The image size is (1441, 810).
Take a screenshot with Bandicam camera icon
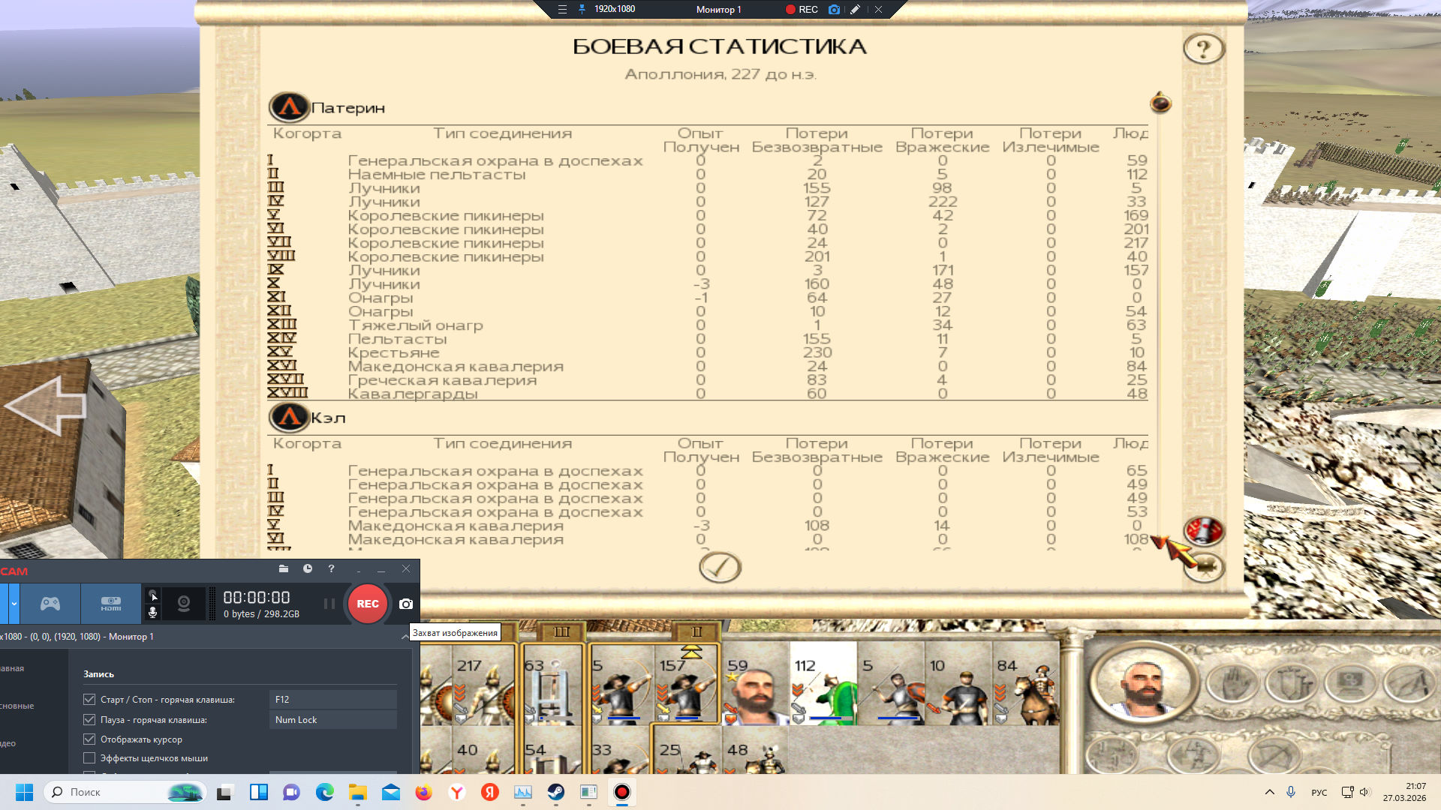pyautogui.click(x=406, y=604)
